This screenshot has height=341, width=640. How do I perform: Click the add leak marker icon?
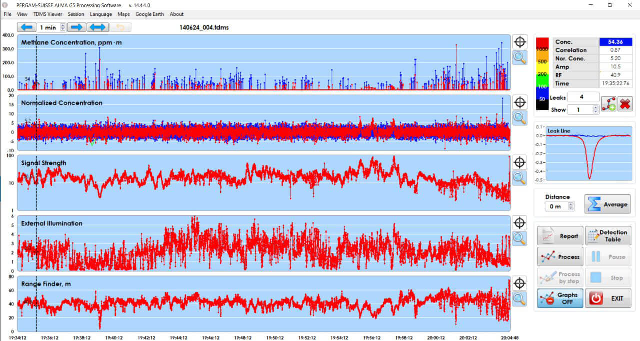tap(608, 103)
